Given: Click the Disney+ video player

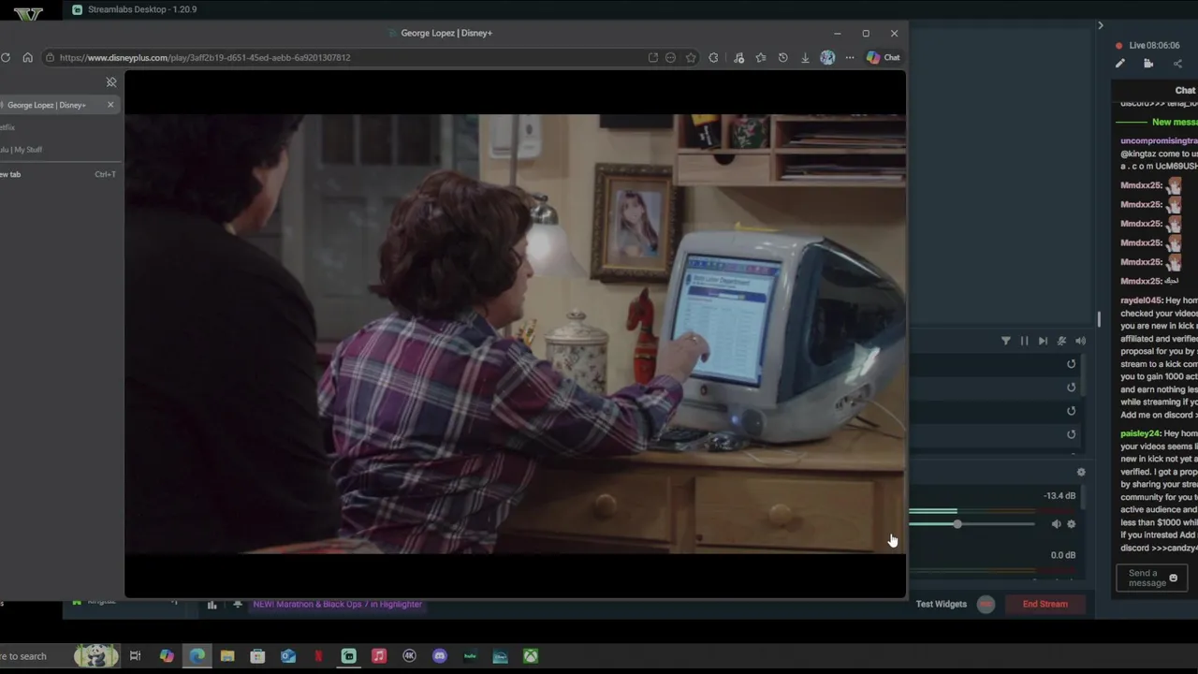Looking at the screenshot, I should [515, 334].
